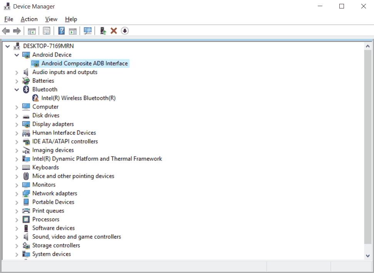Click the scrollbar up arrow
This screenshot has height=273, width=374.
(367, 46)
